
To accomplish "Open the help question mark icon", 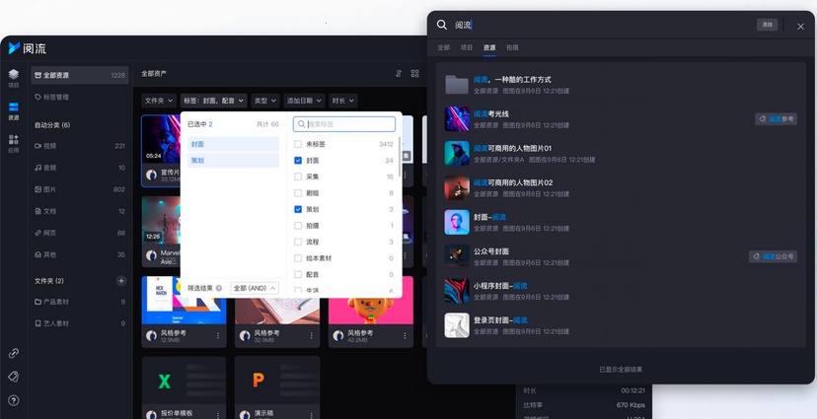I will [x=14, y=400].
